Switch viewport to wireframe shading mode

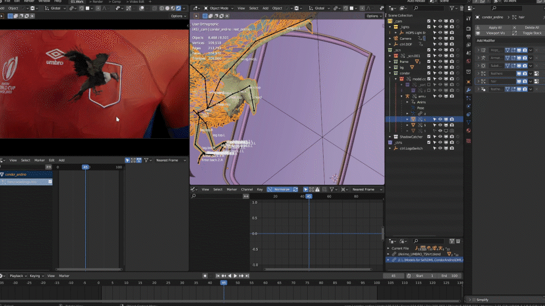pos(162,8)
